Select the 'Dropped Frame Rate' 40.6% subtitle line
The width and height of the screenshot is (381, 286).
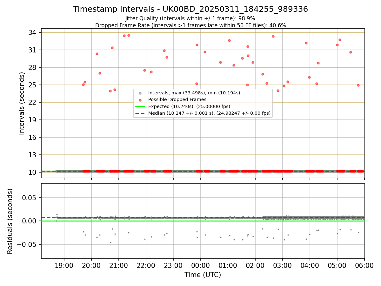tap(190, 25)
